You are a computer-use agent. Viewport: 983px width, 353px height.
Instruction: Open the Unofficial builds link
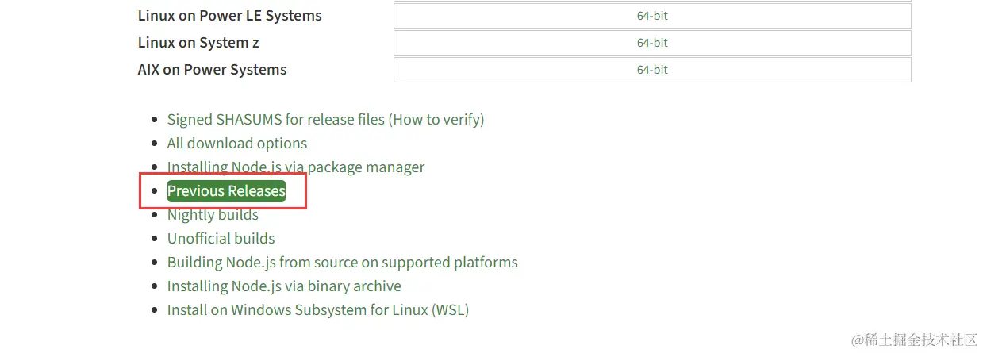221,239
